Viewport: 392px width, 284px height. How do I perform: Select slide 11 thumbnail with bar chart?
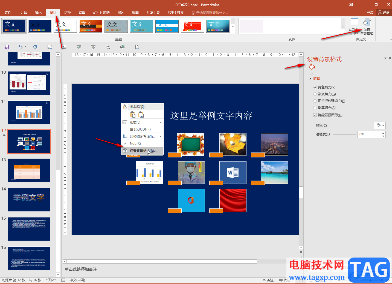[x=29, y=112]
